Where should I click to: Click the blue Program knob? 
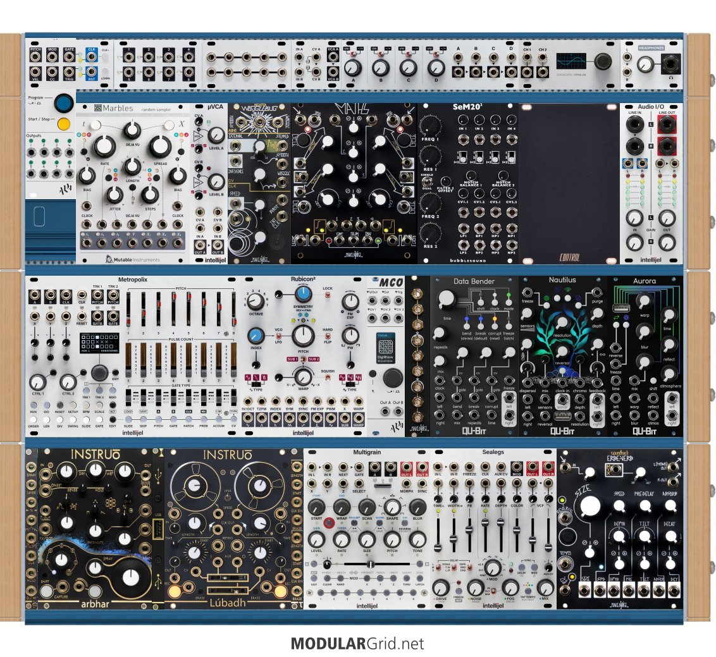tap(64, 102)
